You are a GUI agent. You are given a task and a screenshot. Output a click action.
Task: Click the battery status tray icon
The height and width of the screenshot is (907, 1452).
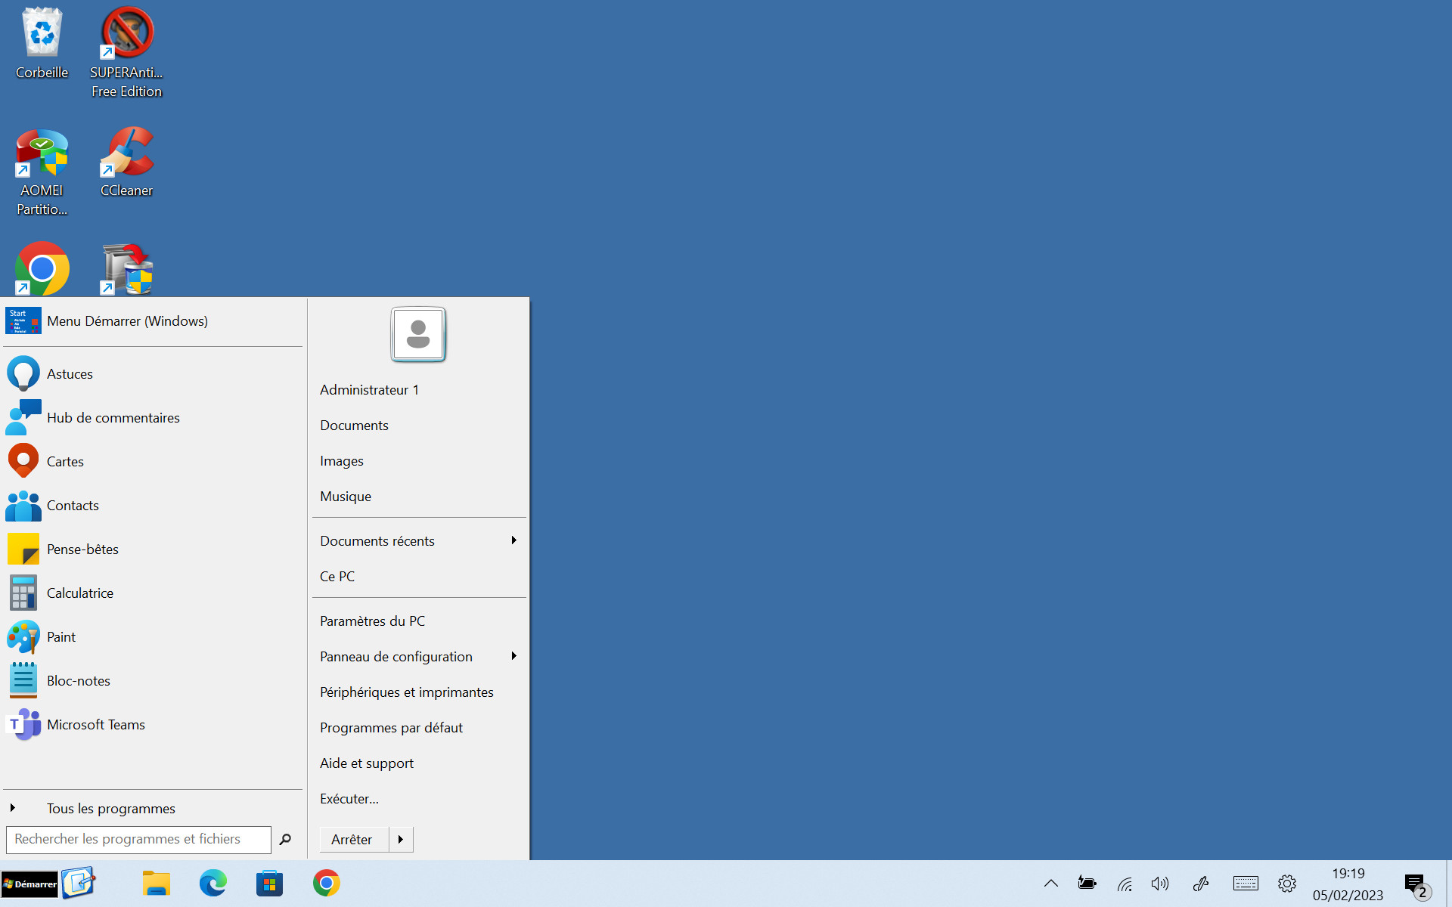coord(1087,883)
